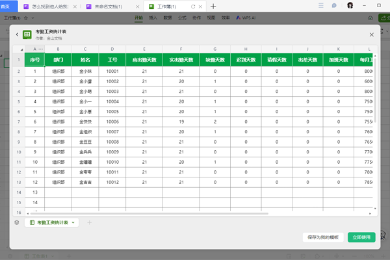Image resolution: width=390 pixels, height=260 pixels.
Task: Click the back arrow in template preview
Action: click(x=17, y=34)
